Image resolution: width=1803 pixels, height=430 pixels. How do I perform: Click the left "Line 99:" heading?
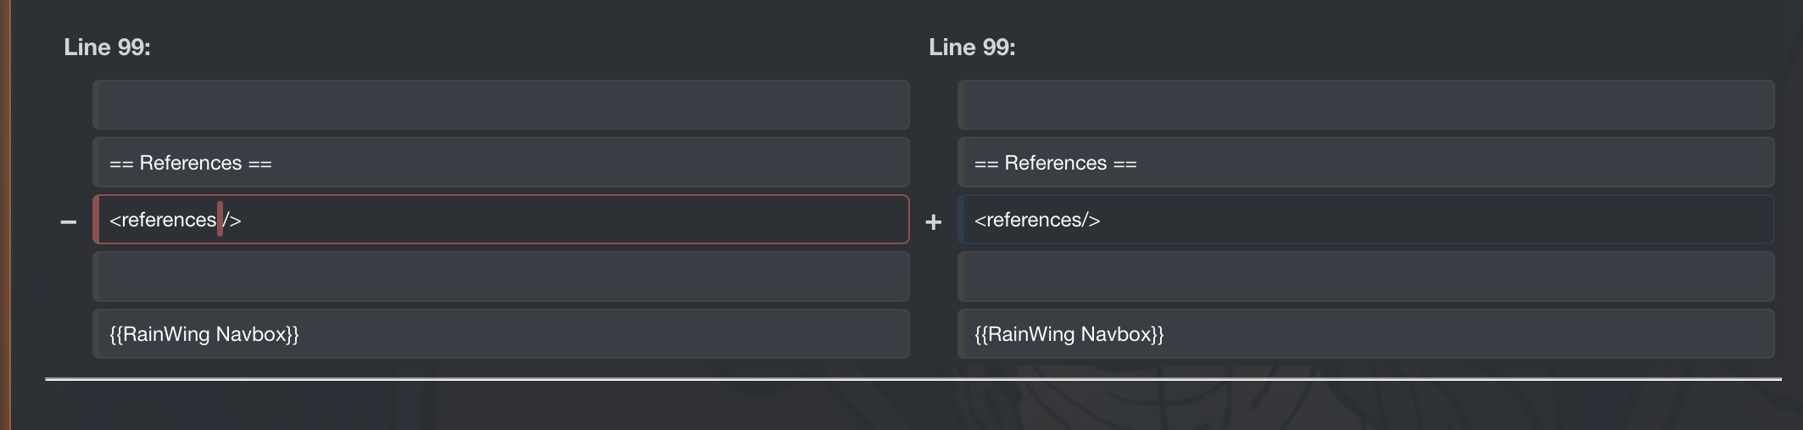coord(107,47)
